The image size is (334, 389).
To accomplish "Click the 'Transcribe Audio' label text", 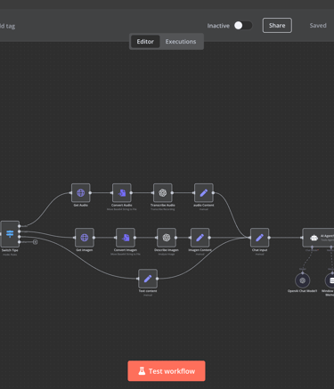I will [162, 205].
